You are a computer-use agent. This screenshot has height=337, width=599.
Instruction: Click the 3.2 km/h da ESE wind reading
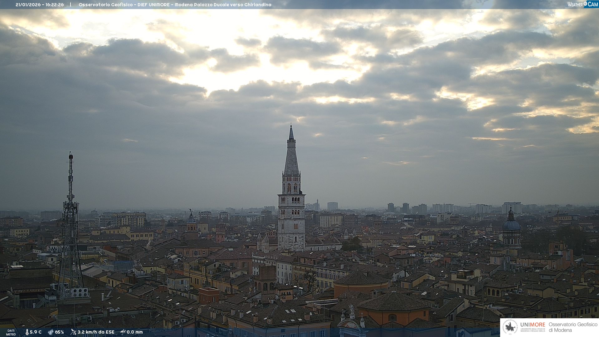click(96, 332)
